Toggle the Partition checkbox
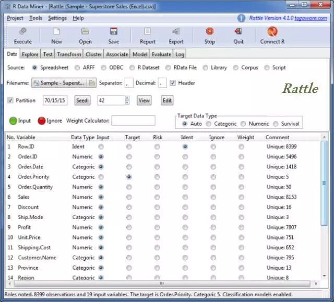Viewport: 334px width, 302px height. (x=10, y=100)
